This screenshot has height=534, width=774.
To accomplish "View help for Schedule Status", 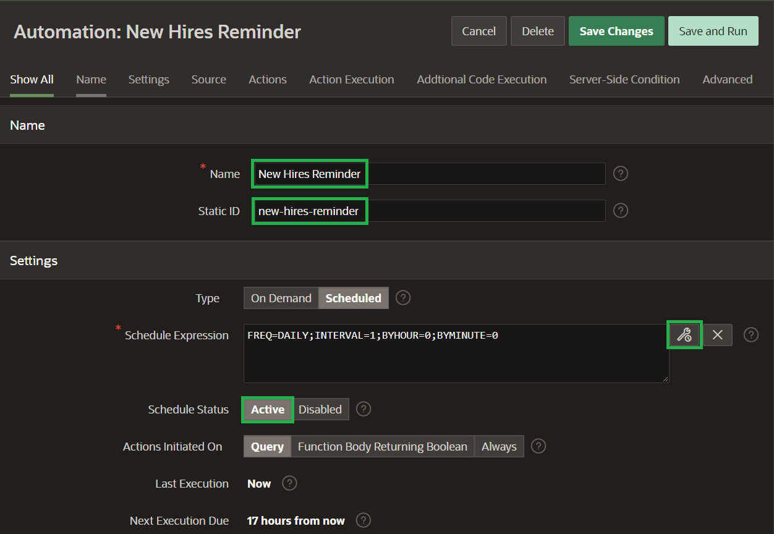I will (x=364, y=409).
